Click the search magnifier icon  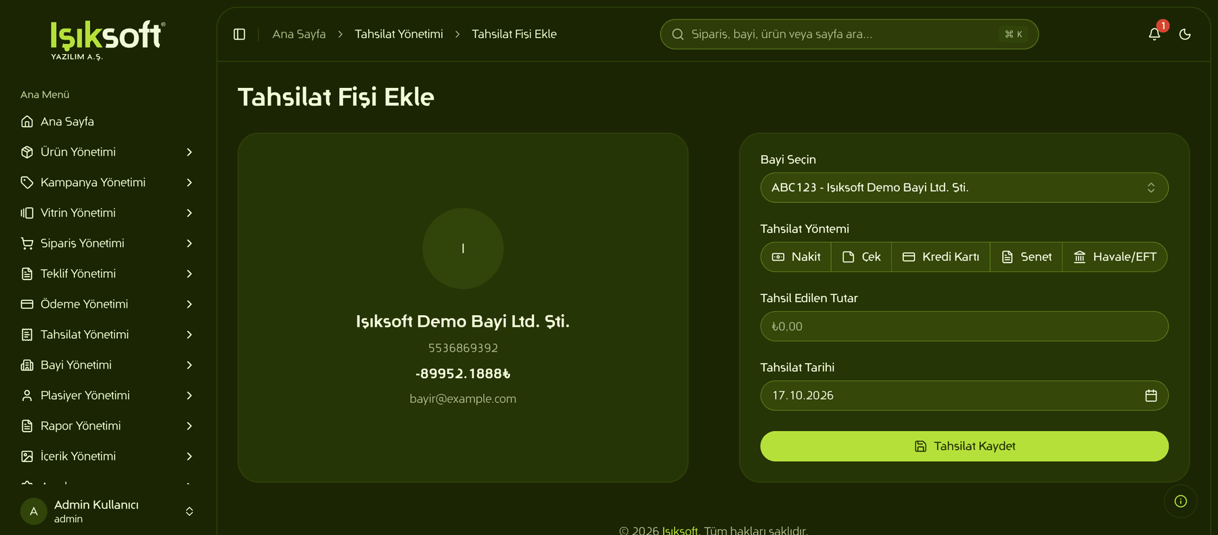[x=677, y=34]
